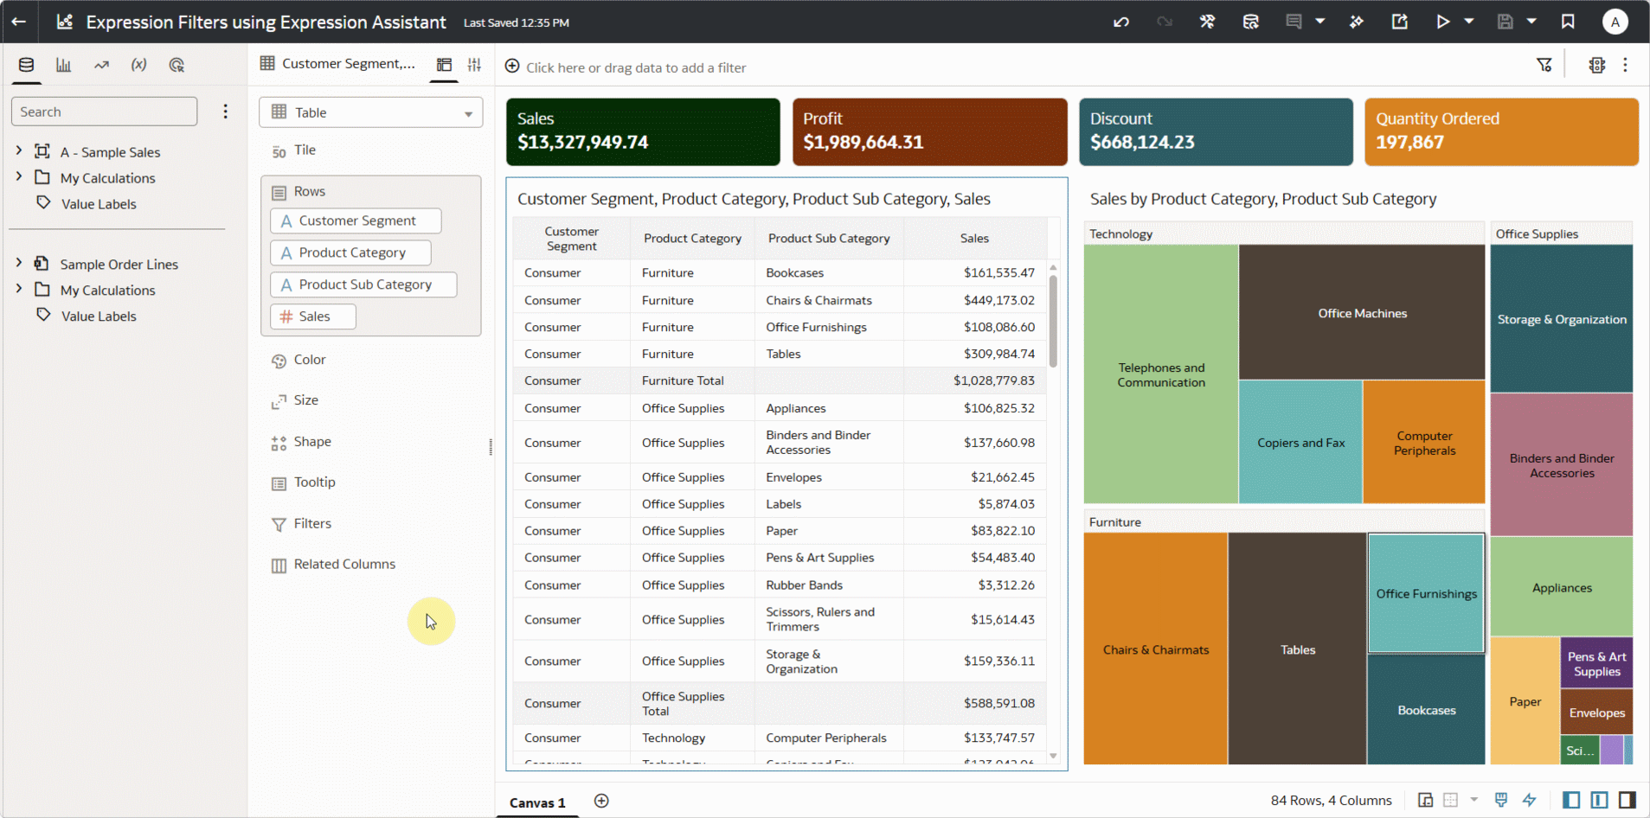Open the preview dropdown arrow
Image resolution: width=1650 pixels, height=818 pixels.
1469,22
